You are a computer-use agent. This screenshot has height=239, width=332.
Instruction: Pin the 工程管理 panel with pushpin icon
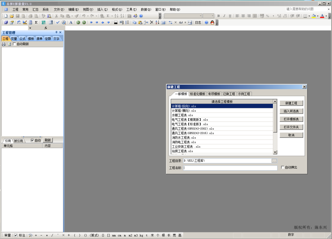coord(56,32)
